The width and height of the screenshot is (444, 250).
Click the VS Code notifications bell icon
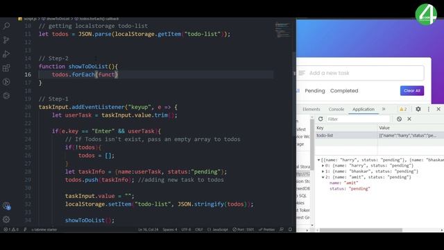coord(290,230)
